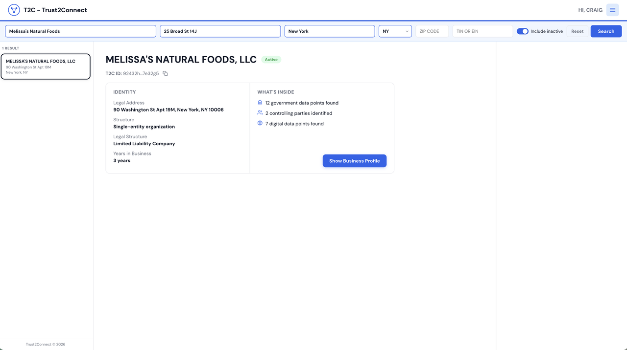Focus the ZIP CODE input field
Image resolution: width=627 pixels, height=350 pixels.
click(x=432, y=31)
